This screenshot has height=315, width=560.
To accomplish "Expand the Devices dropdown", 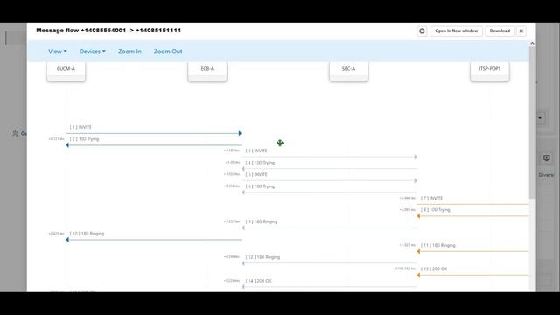I will pos(92,52).
